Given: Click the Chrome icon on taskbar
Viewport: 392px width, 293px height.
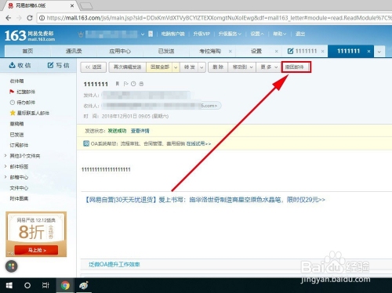Looking at the screenshot, I should click(65, 285).
